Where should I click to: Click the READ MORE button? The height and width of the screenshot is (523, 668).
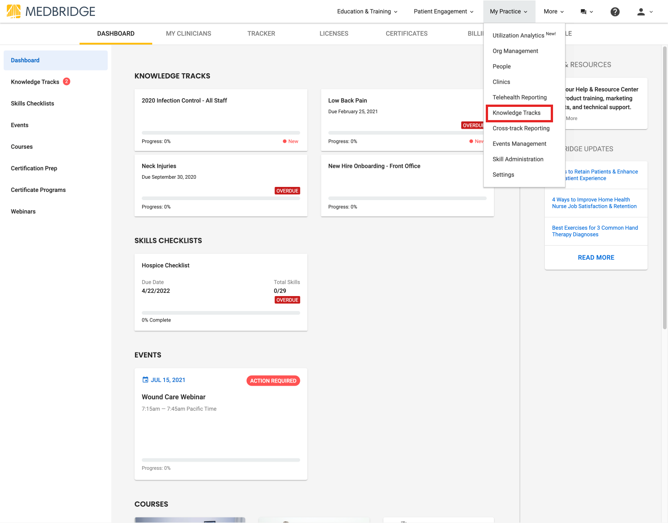(596, 257)
